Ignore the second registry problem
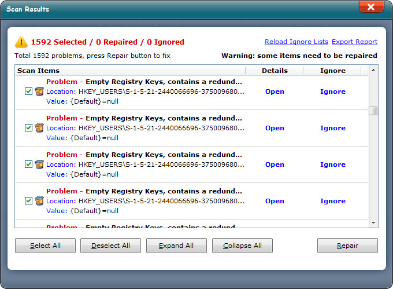Screen dimensions: 393x289 (333, 128)
